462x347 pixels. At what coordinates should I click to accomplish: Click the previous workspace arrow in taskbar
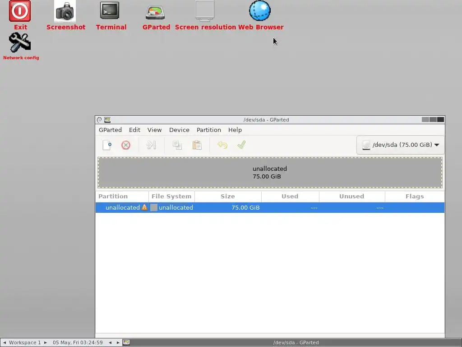tap(4, 342)
